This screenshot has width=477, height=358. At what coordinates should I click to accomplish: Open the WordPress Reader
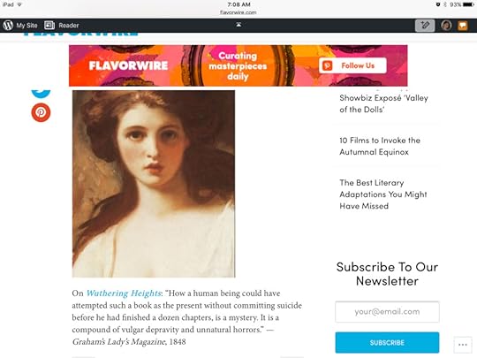[62, 26]
